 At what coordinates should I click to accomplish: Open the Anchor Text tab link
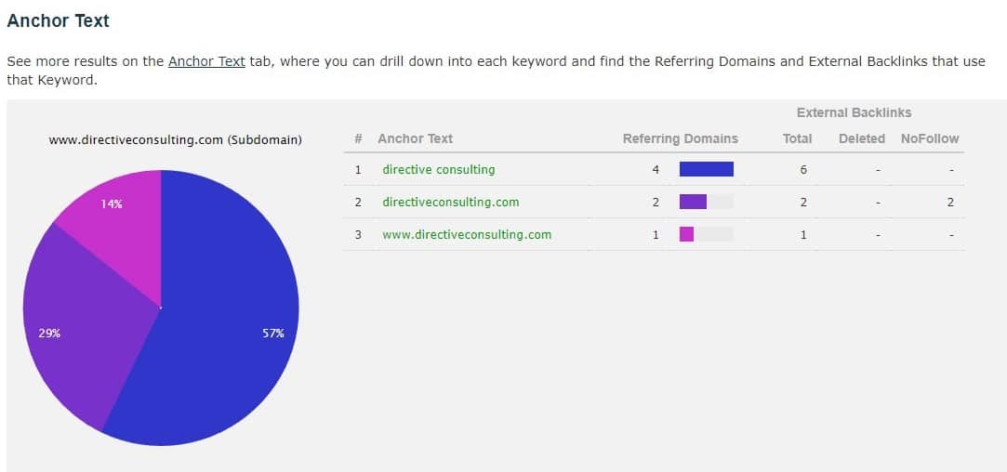(x=206, y=61)
